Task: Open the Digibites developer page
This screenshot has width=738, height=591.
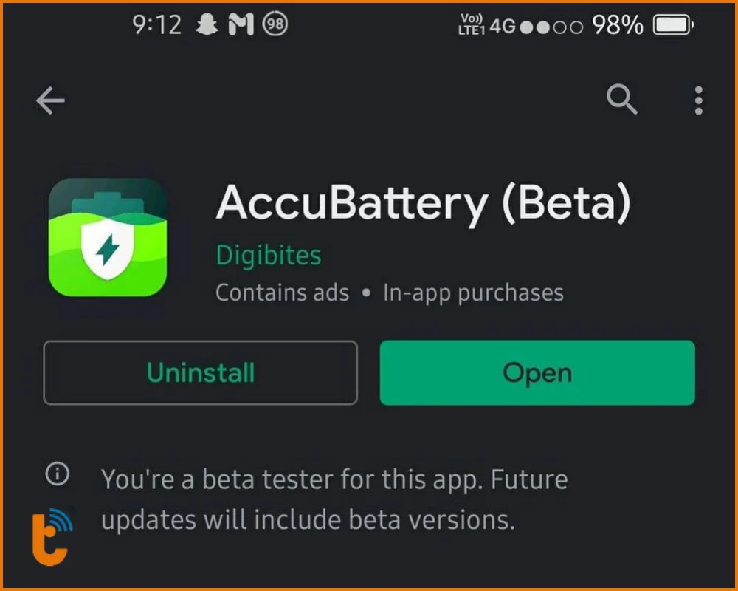Action: pyautogui.click(x=269, y=256)
